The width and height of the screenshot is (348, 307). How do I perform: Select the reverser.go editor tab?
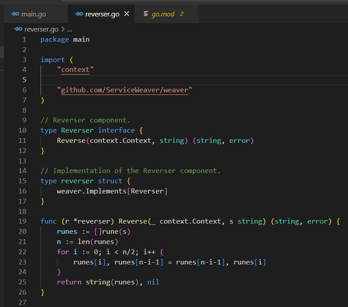102,14
